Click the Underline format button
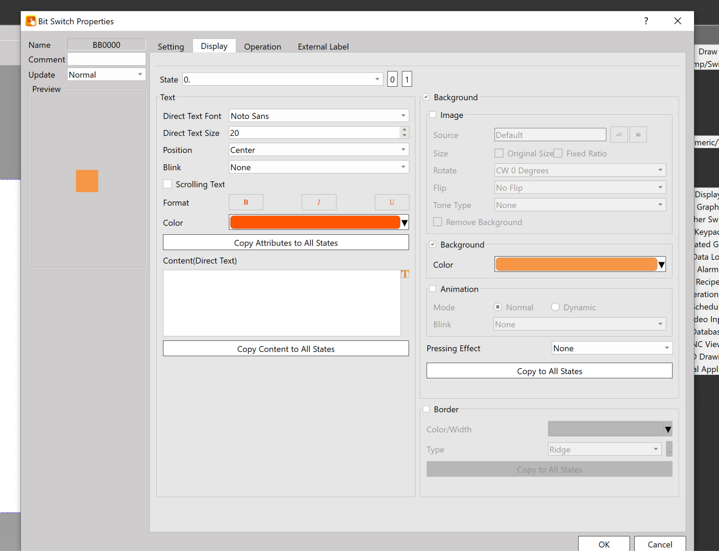Viewport: 719px width, 551px height. (391, 202)
